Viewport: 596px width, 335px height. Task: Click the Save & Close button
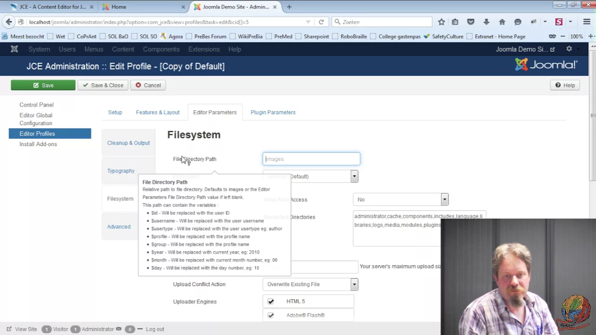coord(103,85)
